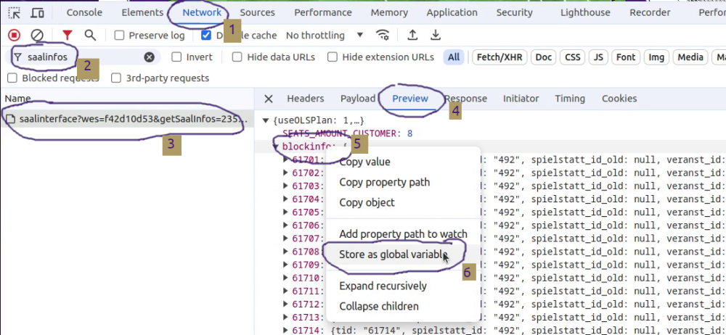
Task: Clear the network log
Action: tap(37, 35)
